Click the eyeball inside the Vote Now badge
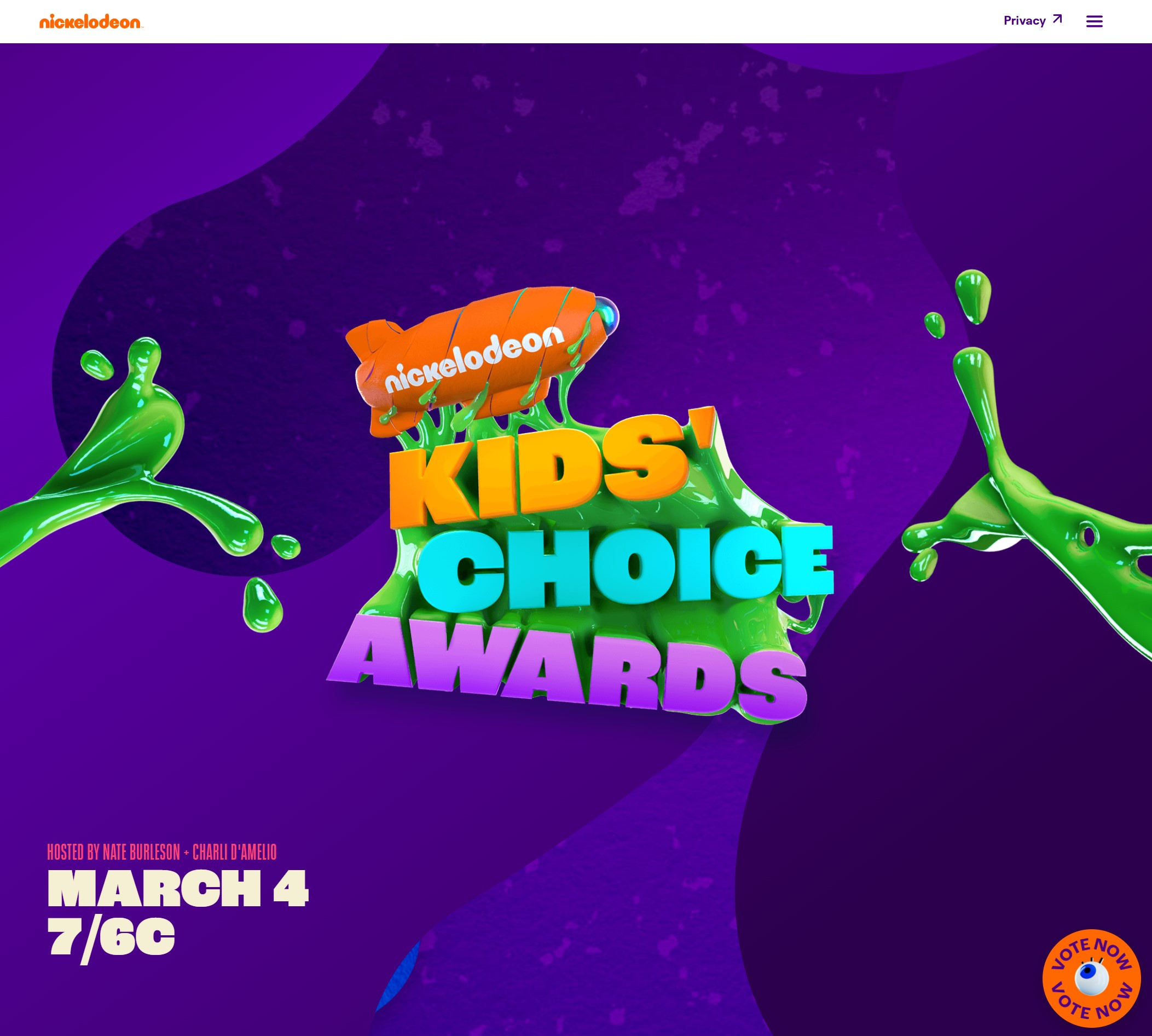This screenshot has height=1036, width=1152. 1091,978
